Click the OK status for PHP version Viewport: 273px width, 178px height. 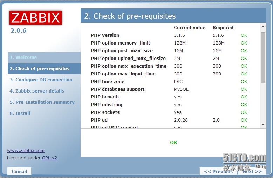(244, 35)
